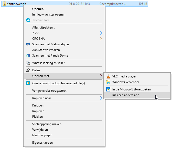Select Vorige versies terugzetten

[49, 91]
